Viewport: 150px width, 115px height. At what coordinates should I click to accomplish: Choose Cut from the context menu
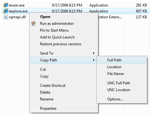[x=43, y=69]
